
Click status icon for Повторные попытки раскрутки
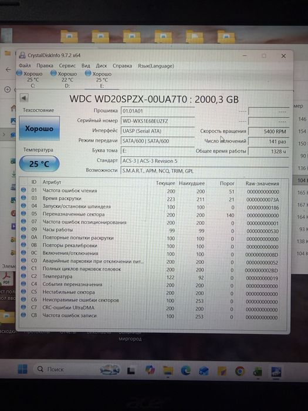[23, 237]
